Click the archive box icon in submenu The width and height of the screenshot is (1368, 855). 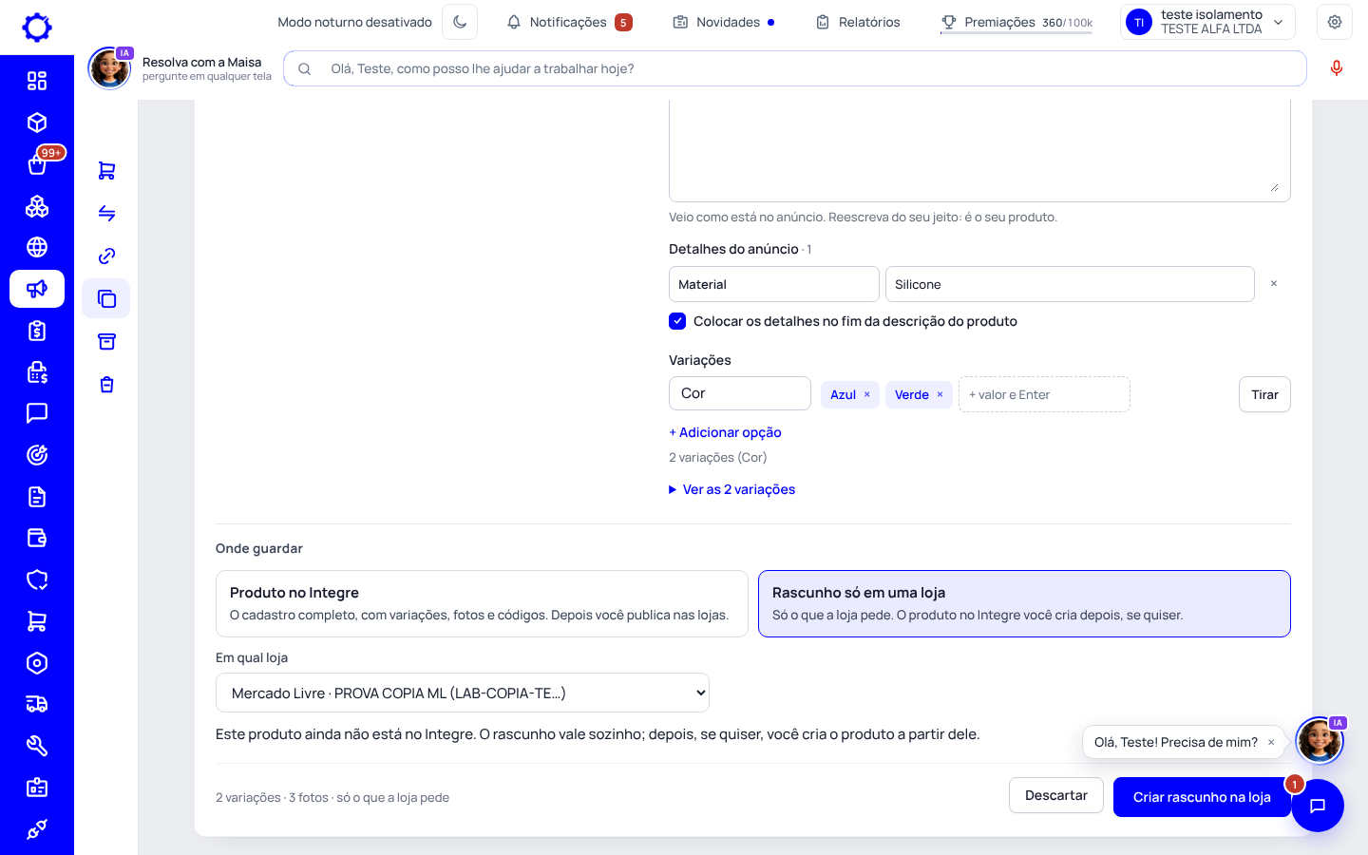coord(106,341)
